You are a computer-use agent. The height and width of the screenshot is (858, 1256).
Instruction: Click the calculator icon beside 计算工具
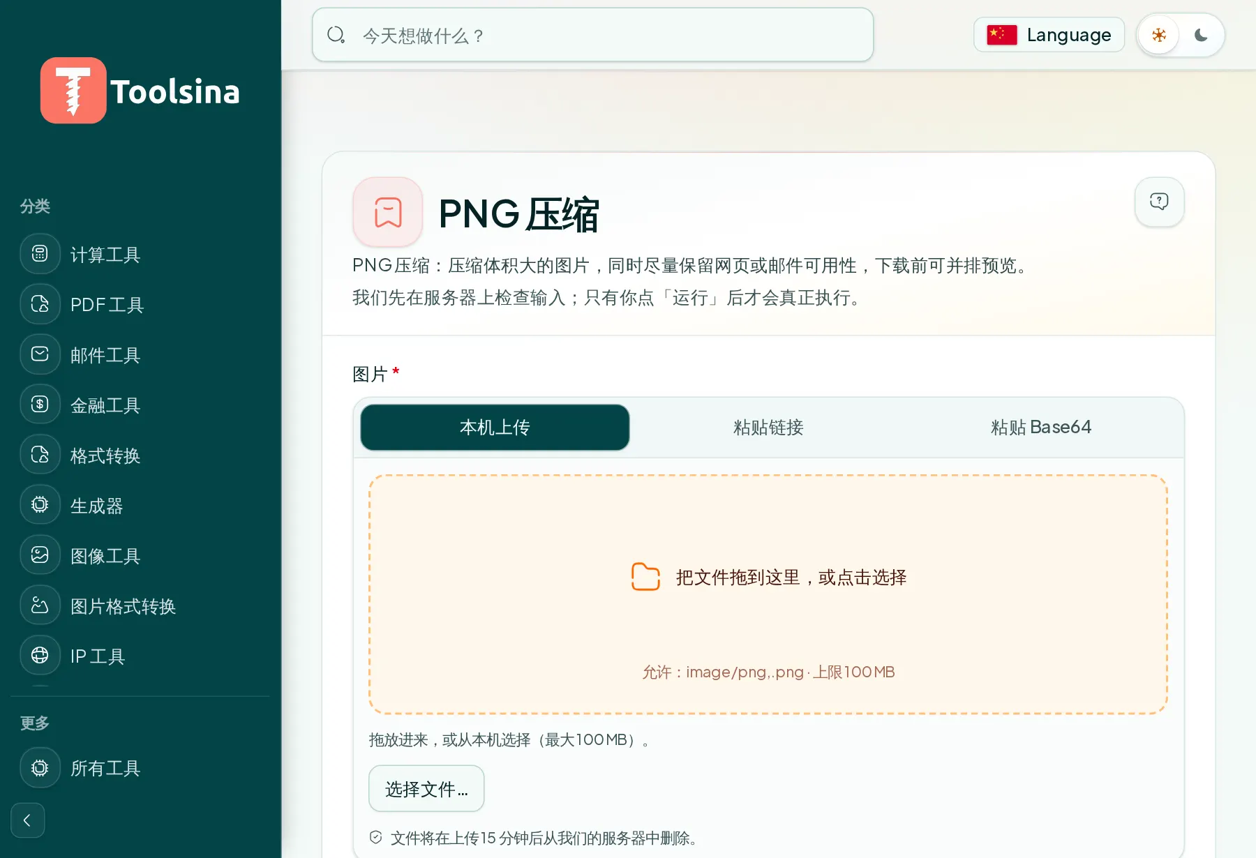[40, 254]
